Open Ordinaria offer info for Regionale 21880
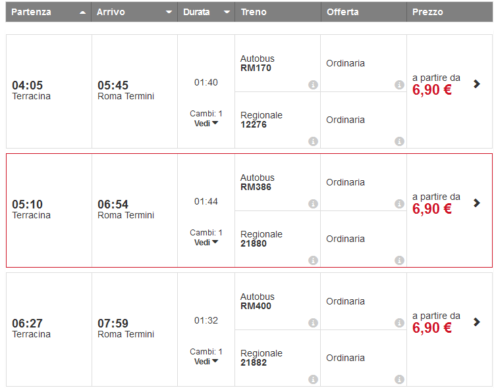494x388 pixels. 399,260
